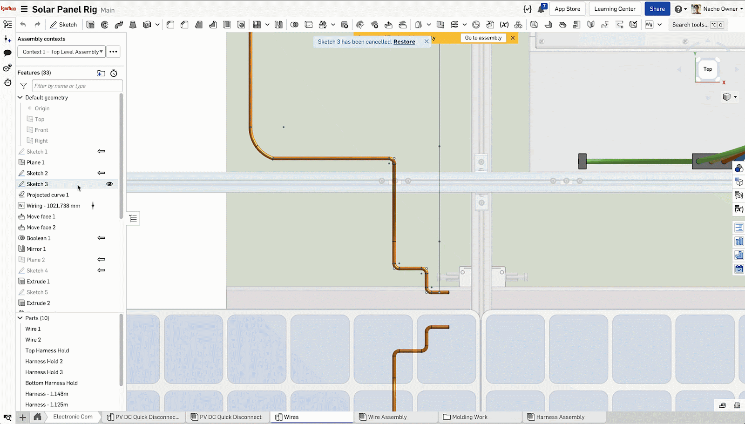This screenshot has width=745, height=424.
Task: Click the Restore link in the notification
Action: coord(404,42)
